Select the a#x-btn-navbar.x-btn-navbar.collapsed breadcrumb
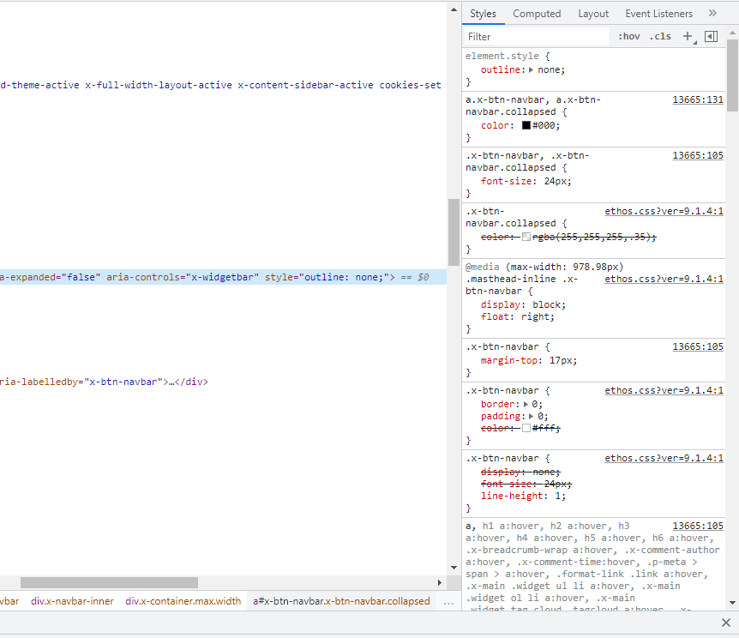The image size is (739, 638). [341, 601]
